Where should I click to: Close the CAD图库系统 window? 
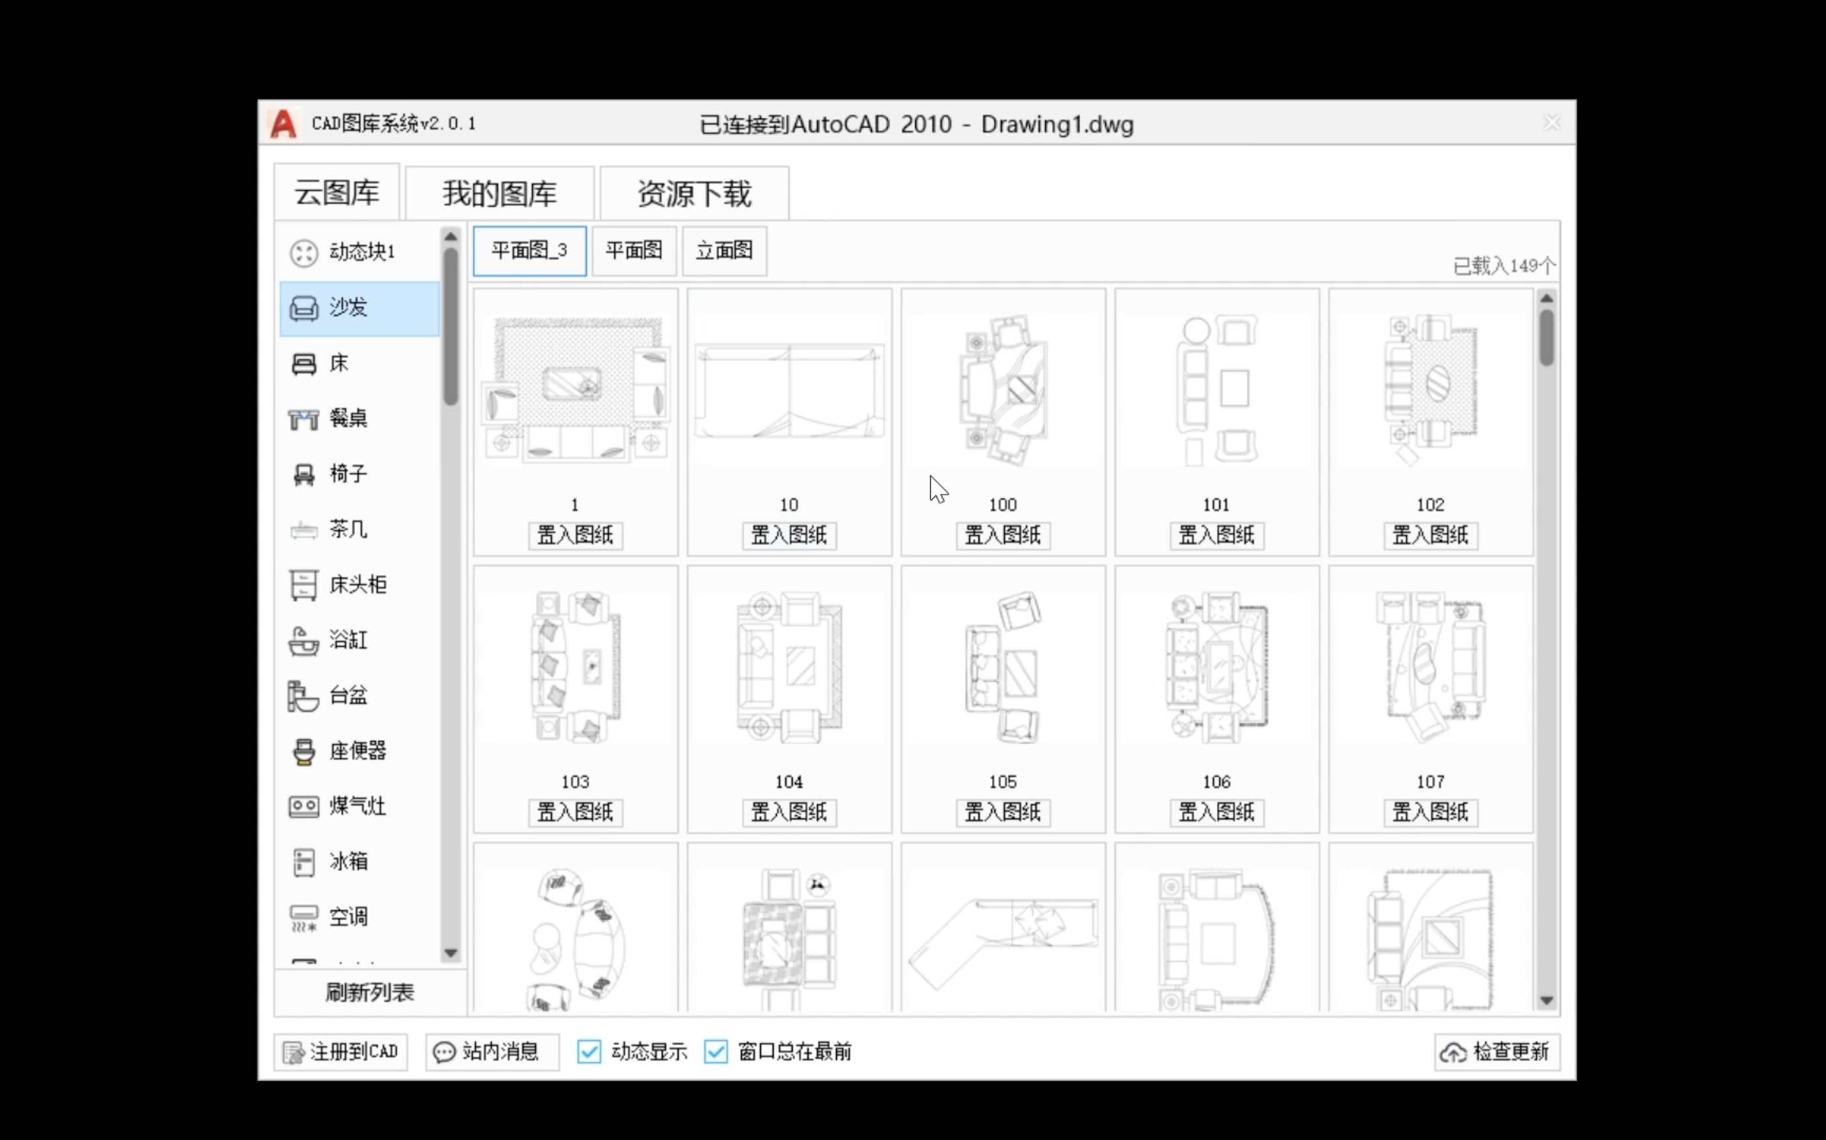click(x=1552, y=122)
